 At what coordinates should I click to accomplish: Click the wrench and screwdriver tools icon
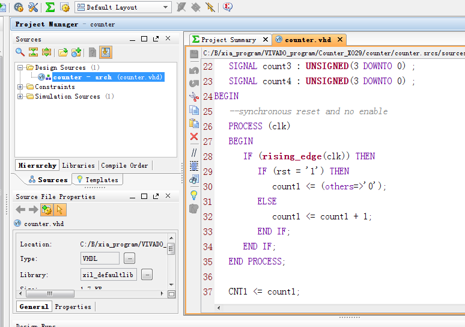pos(33,7)
